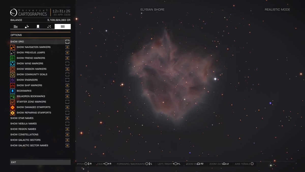Click the green squadron bookmarks icon
The width and height of the screenshot is (305, 172).
[12, 96]
